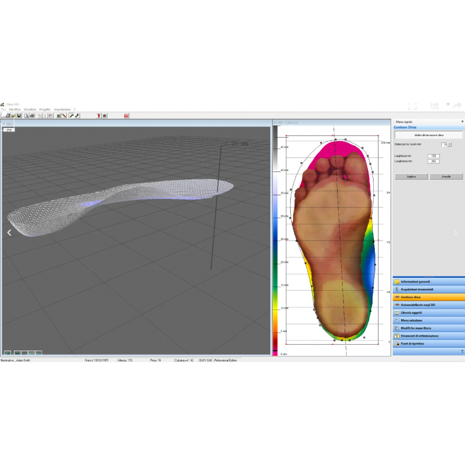Click the Abilita deformazione dima button

tap(429, 135)
